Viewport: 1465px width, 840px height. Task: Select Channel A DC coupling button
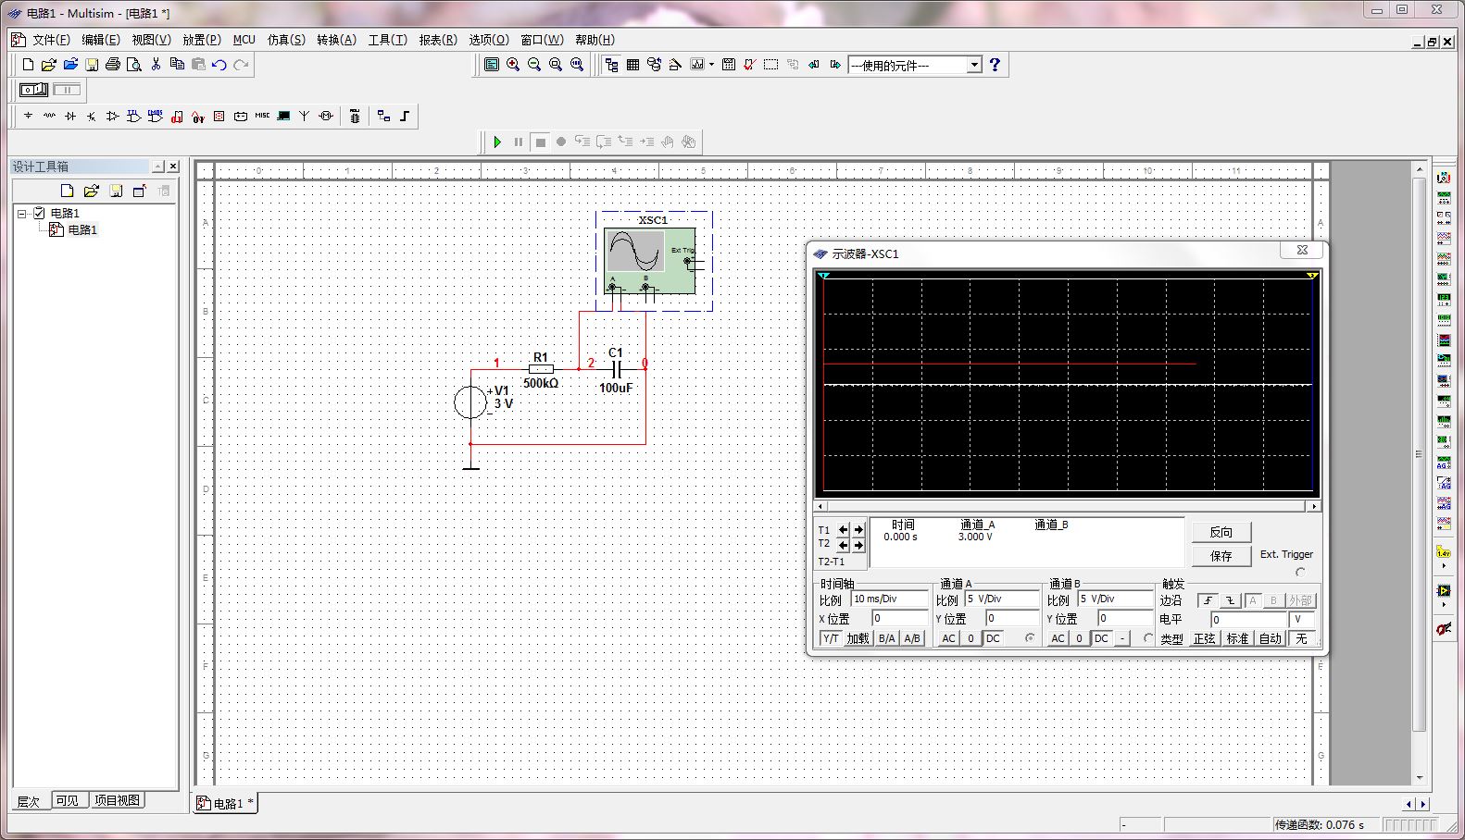point(993,638)
